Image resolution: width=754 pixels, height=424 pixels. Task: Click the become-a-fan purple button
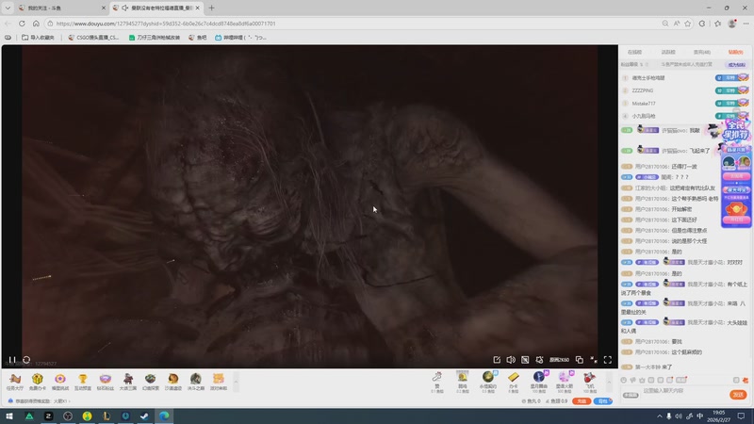click(737, 64)
